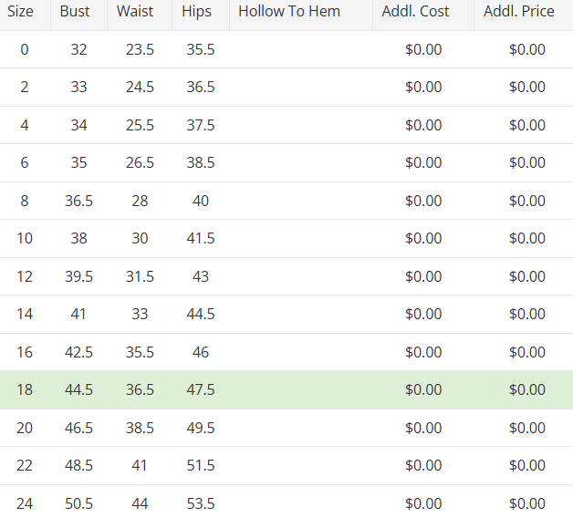Click the size 16 number cell
Image resolution: width=573 pixels, height=518 pixels.
point(25,352)
